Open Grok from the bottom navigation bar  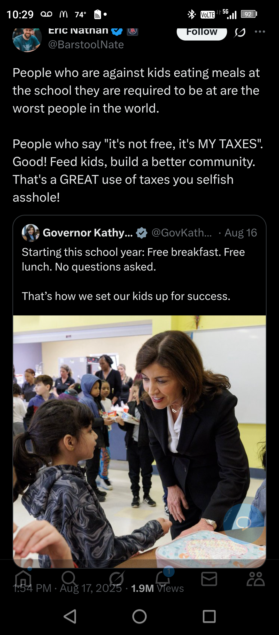pos(117,579)
